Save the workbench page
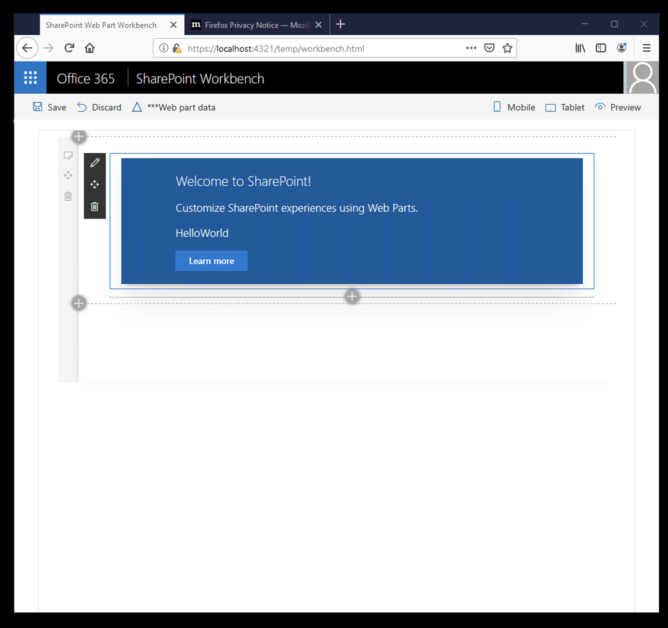668x628 pixels. click(x=49, y=107)
